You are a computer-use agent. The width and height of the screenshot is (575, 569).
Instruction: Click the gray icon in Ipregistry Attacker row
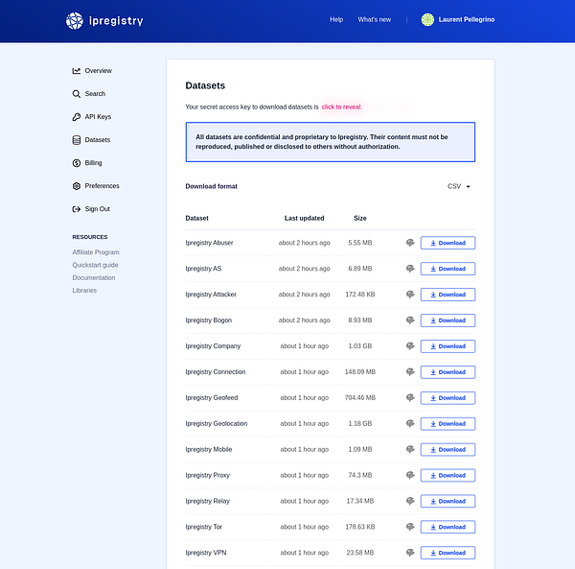point(410,295)
